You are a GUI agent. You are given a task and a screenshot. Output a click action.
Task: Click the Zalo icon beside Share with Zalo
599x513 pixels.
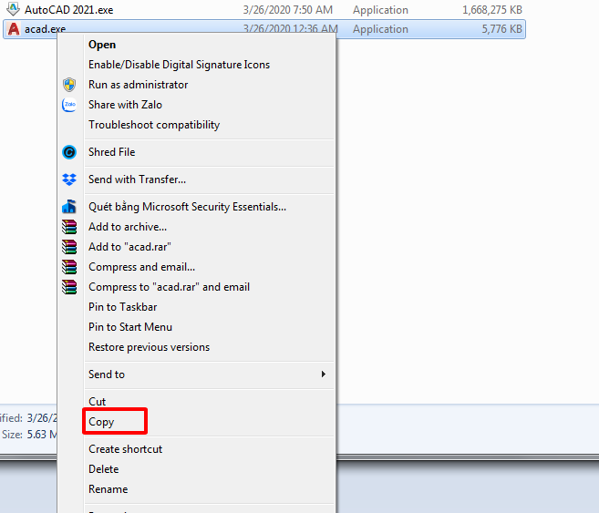69,105
